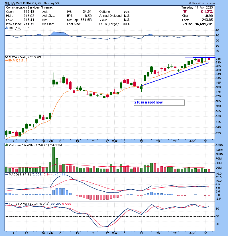Click the Apr label on price chart axis
Screen dimensions: 228x236
(192, 141)
